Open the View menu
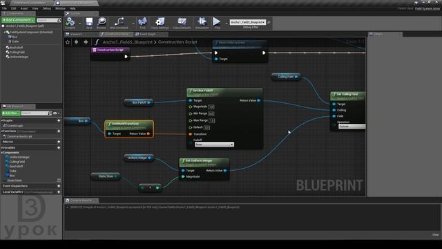Viewport: 442px width, 249px height. [x=35, y=8]
